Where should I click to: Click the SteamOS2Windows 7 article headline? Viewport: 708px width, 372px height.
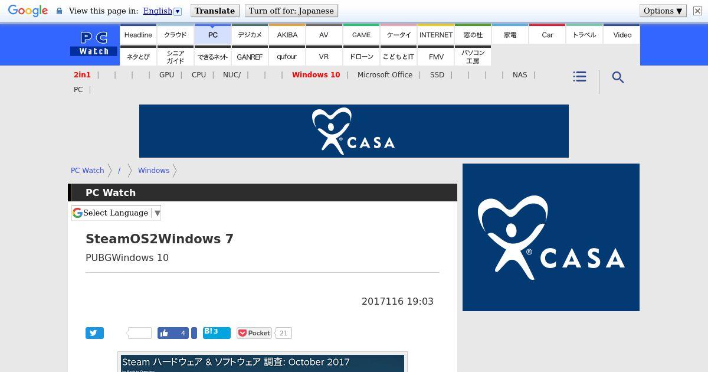click(x=159, y=239)
